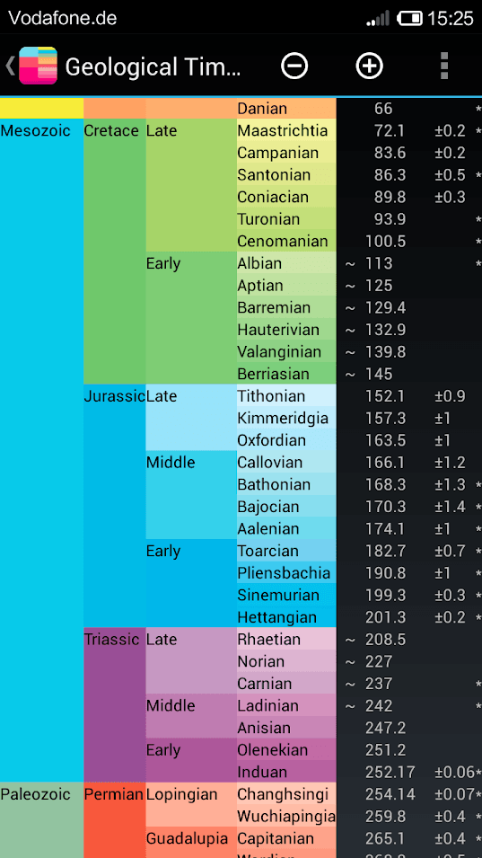Viewport: 482px width, 858px height.
Task: Tap the Kimmeridgian stage
Action: tap(286, 418)
